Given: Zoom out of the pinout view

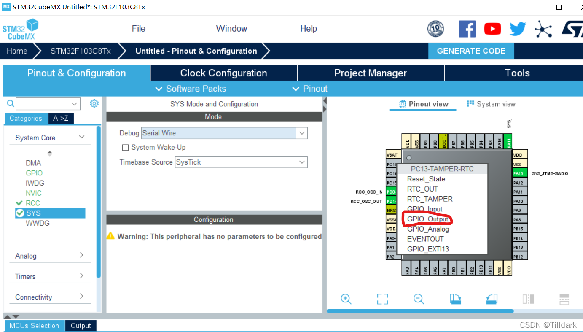Looking at the screenshot, I should click(x=419, y=299).
